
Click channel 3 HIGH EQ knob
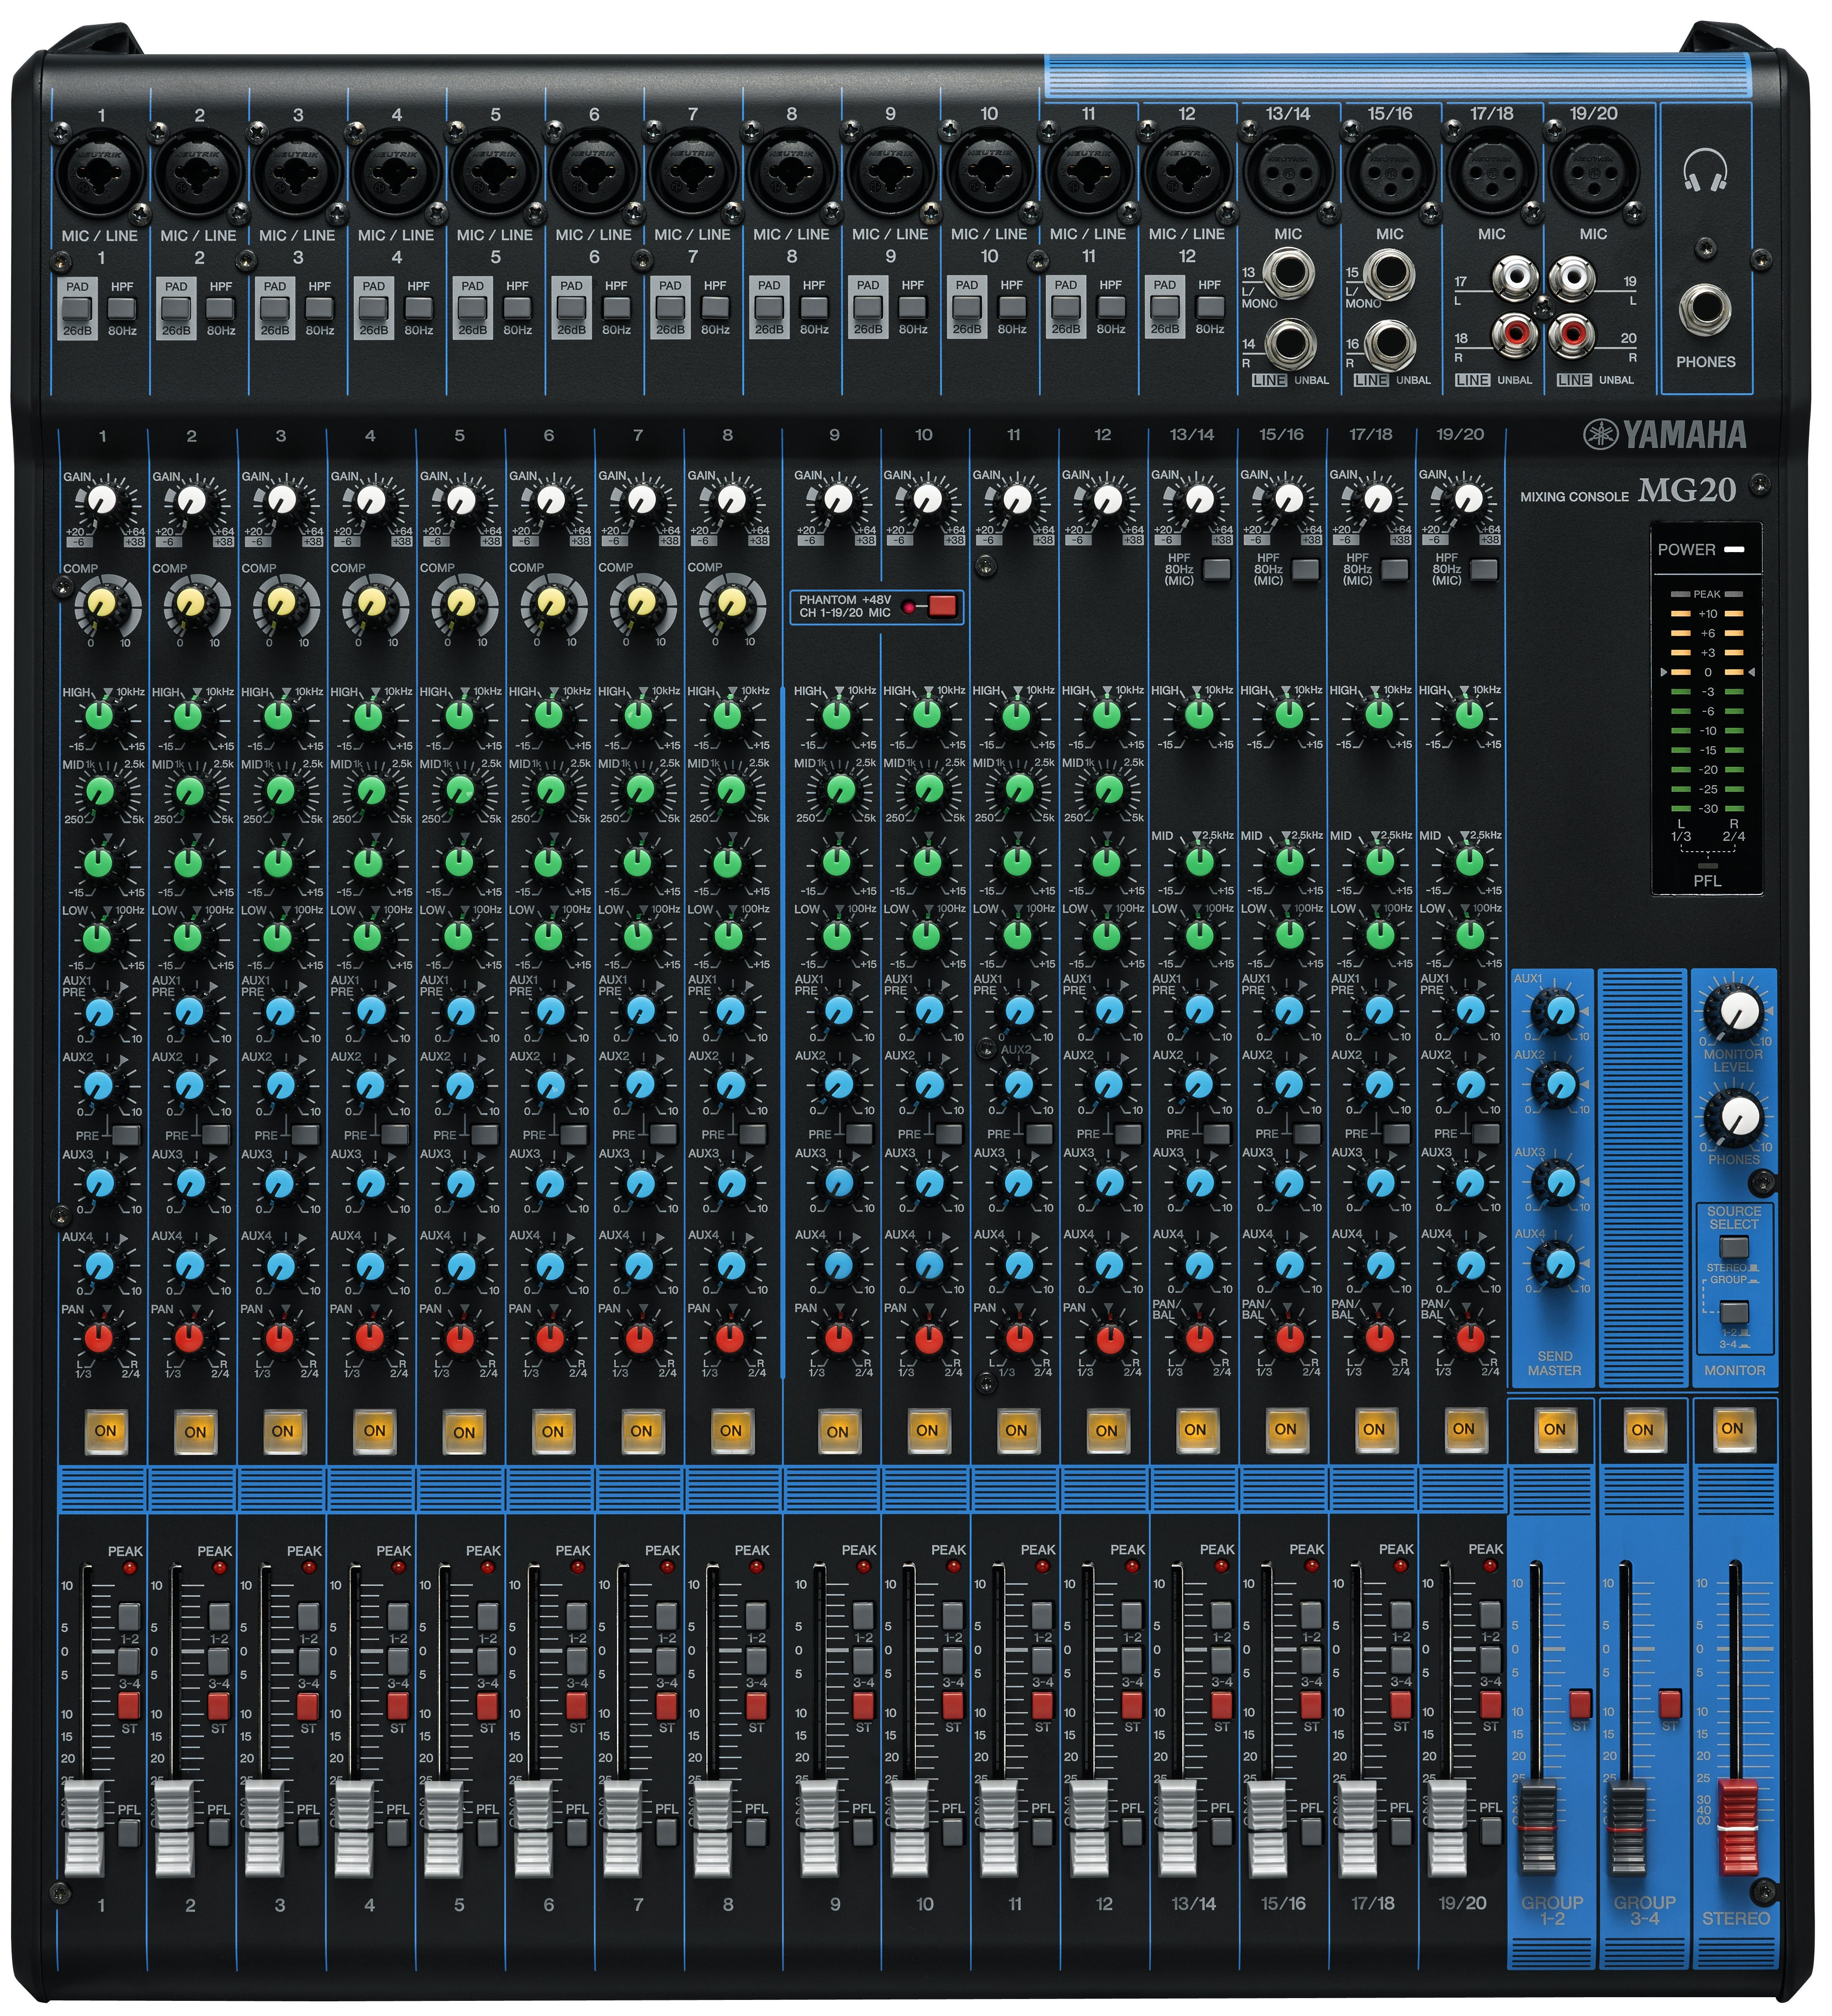pos(278,717)
